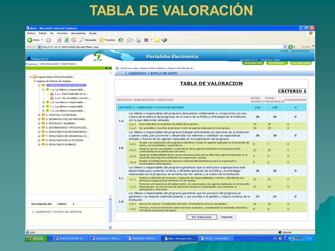Viewport: 335px width, 251px height.
Task: Switch to Documento2 taskbar item
Action: (106, 238)
